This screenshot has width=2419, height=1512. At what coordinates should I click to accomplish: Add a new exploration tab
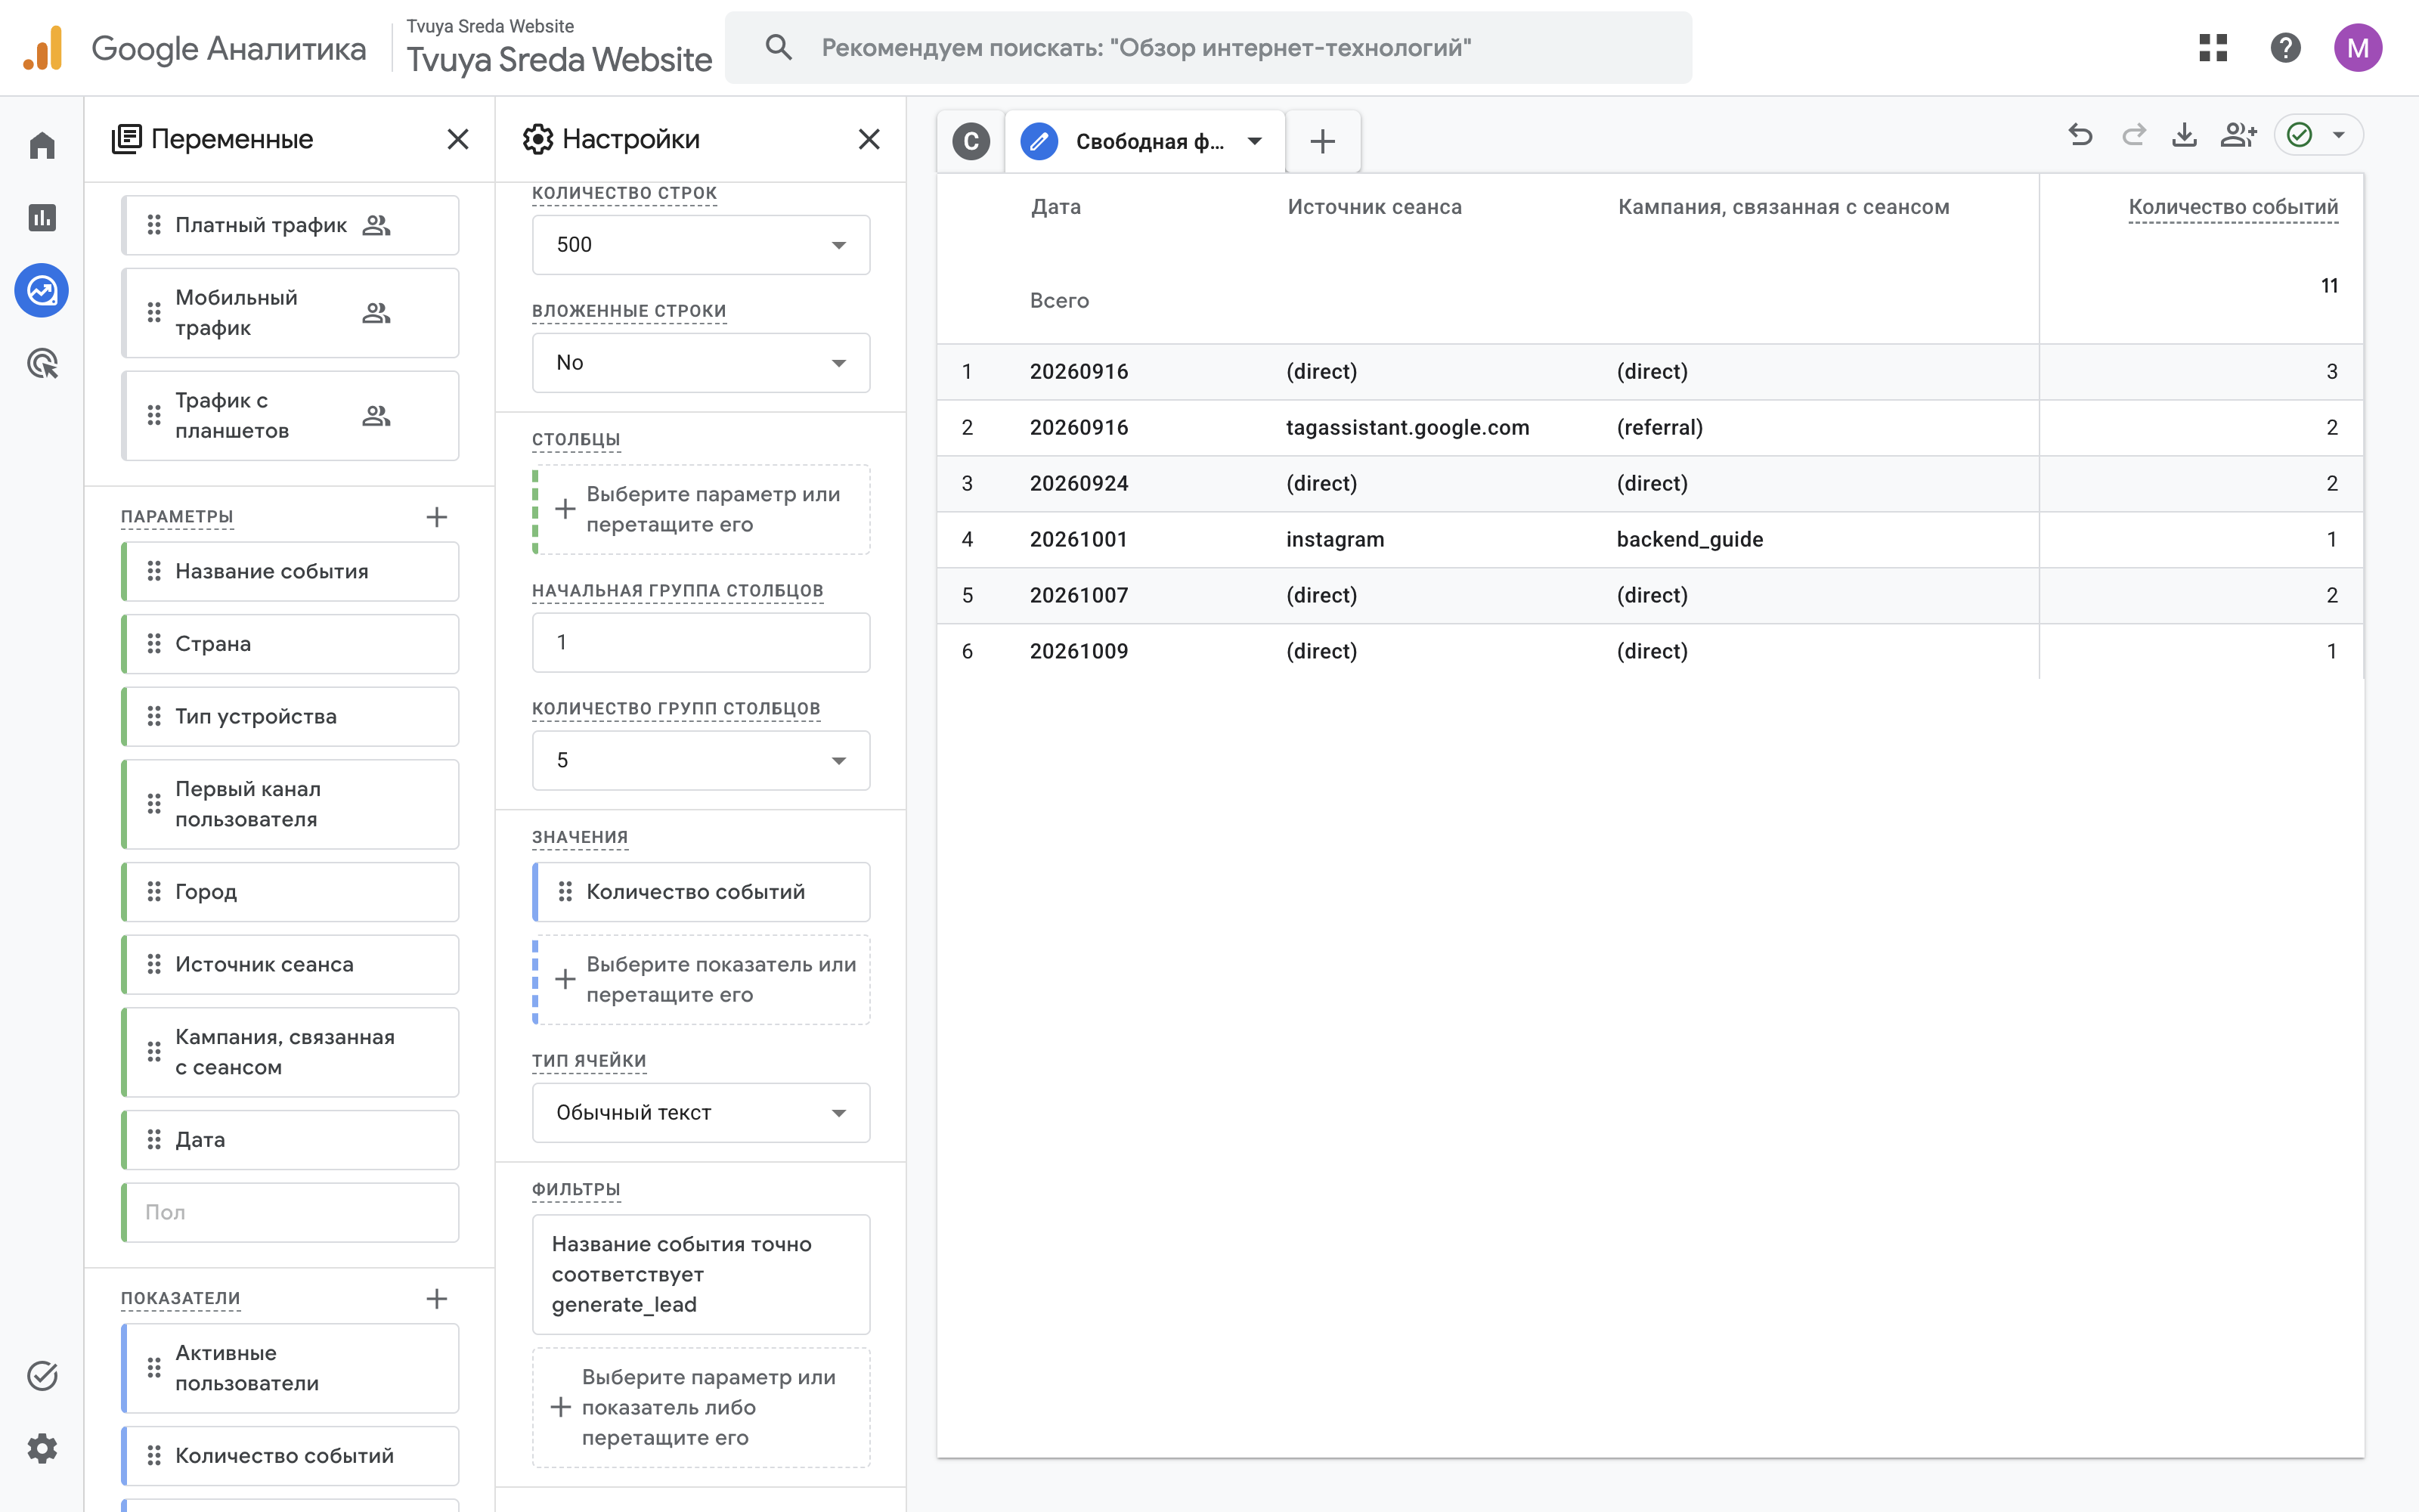1322,141
